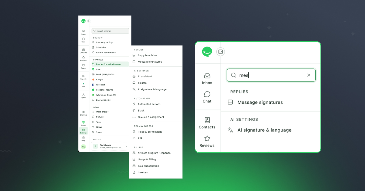This screenshot has height=191, width=365.
Task: Open Domain & email addresses settings
Action: pos(110,64)
